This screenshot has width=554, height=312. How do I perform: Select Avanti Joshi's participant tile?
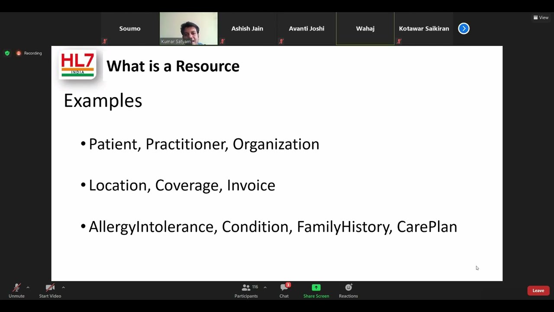306,29
